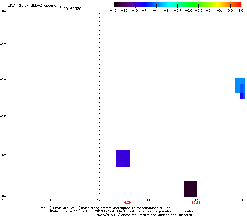The width and height of the screenshot is (247, 217).
Task: Click the -50 latitude axis label
Action: 3,11
